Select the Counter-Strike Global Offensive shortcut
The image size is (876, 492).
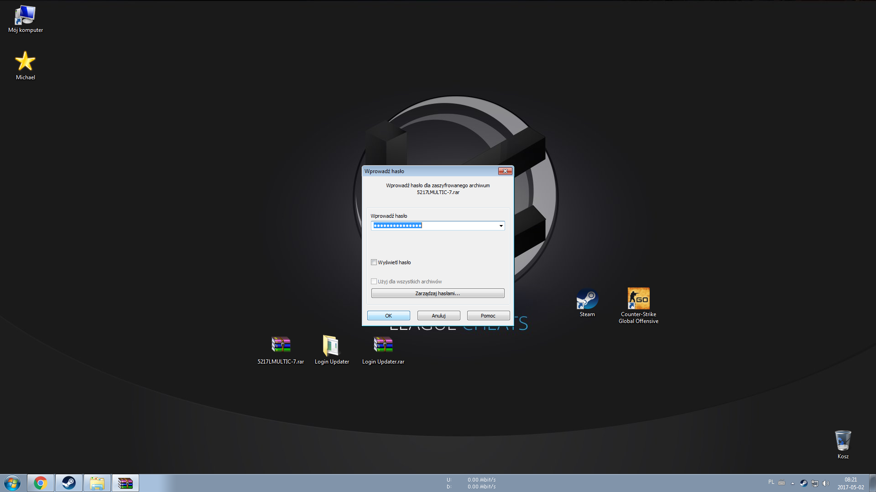click(x=638, y=306)
